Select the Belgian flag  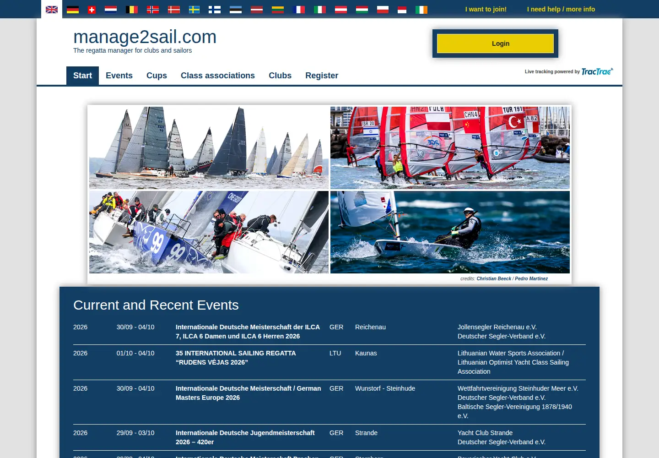click(132, 10)
